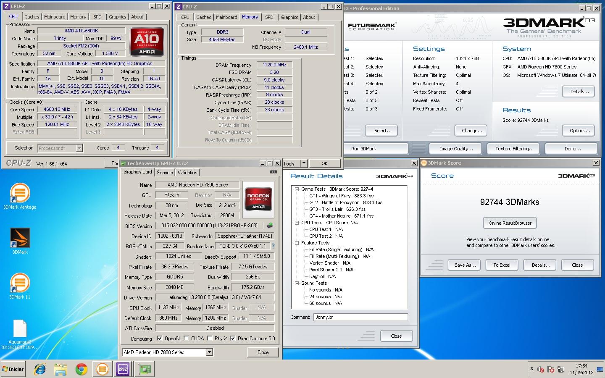
Task: Click OK in the CPU-Z window
Action: coord(324,163)
